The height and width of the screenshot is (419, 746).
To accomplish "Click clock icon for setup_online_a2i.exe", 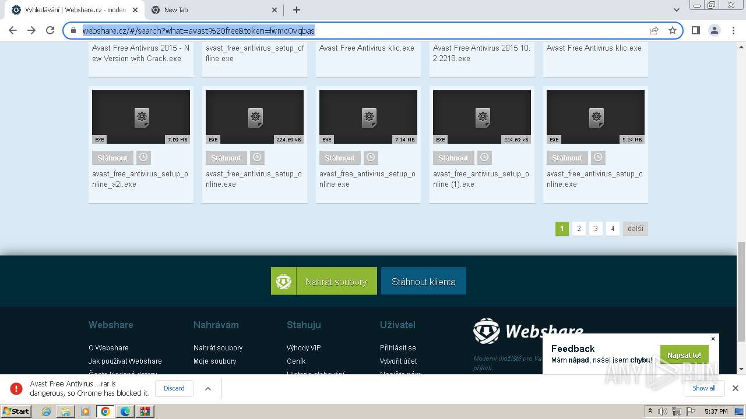I will click(x=143, y=158).
